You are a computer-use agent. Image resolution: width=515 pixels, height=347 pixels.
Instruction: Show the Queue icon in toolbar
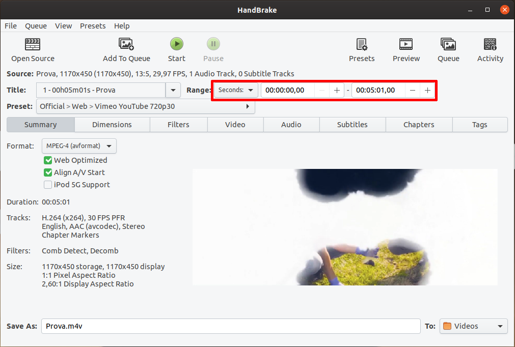point(448,45)
